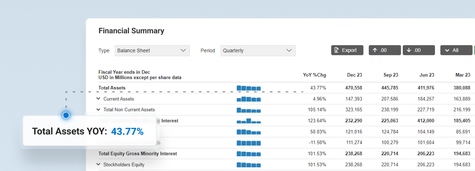
Task: Expand the Stockholders Equity row
Action: [98, 165]
